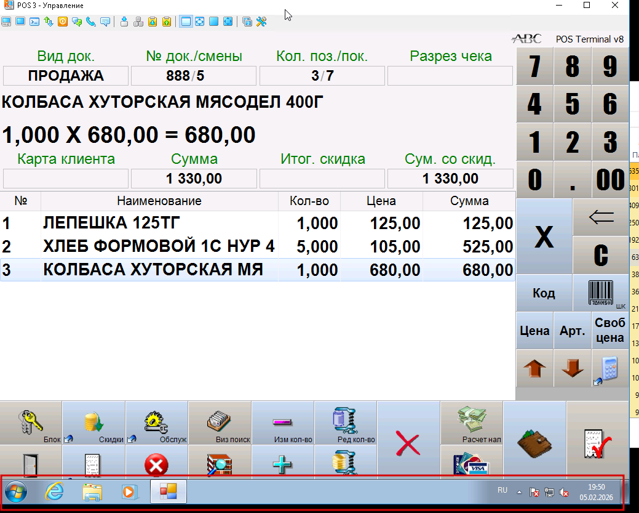
Task: Click the backspace left arrow key
Action: tap(601, 217)
